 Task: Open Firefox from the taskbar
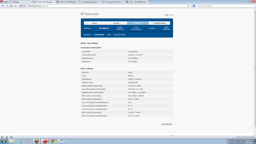tap(37, 141)
